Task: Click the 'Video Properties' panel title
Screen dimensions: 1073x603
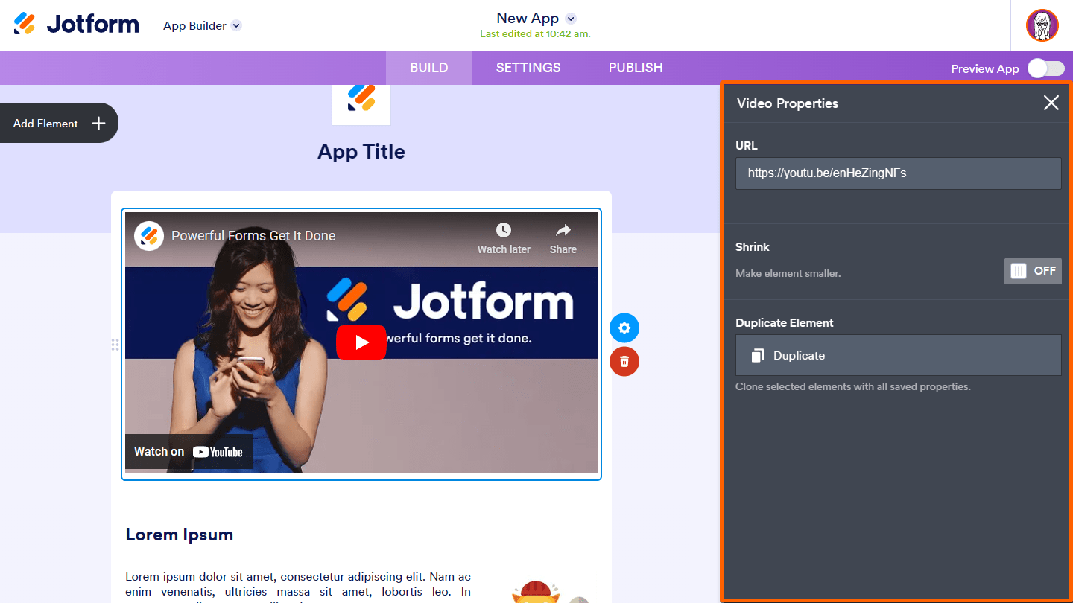Action: click(x=788, y=103)
